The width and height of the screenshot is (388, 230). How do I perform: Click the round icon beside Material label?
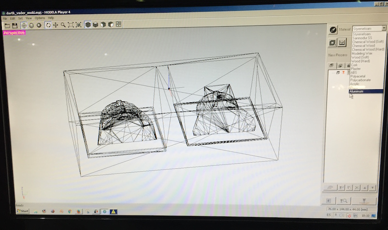(x=333, y=30)
